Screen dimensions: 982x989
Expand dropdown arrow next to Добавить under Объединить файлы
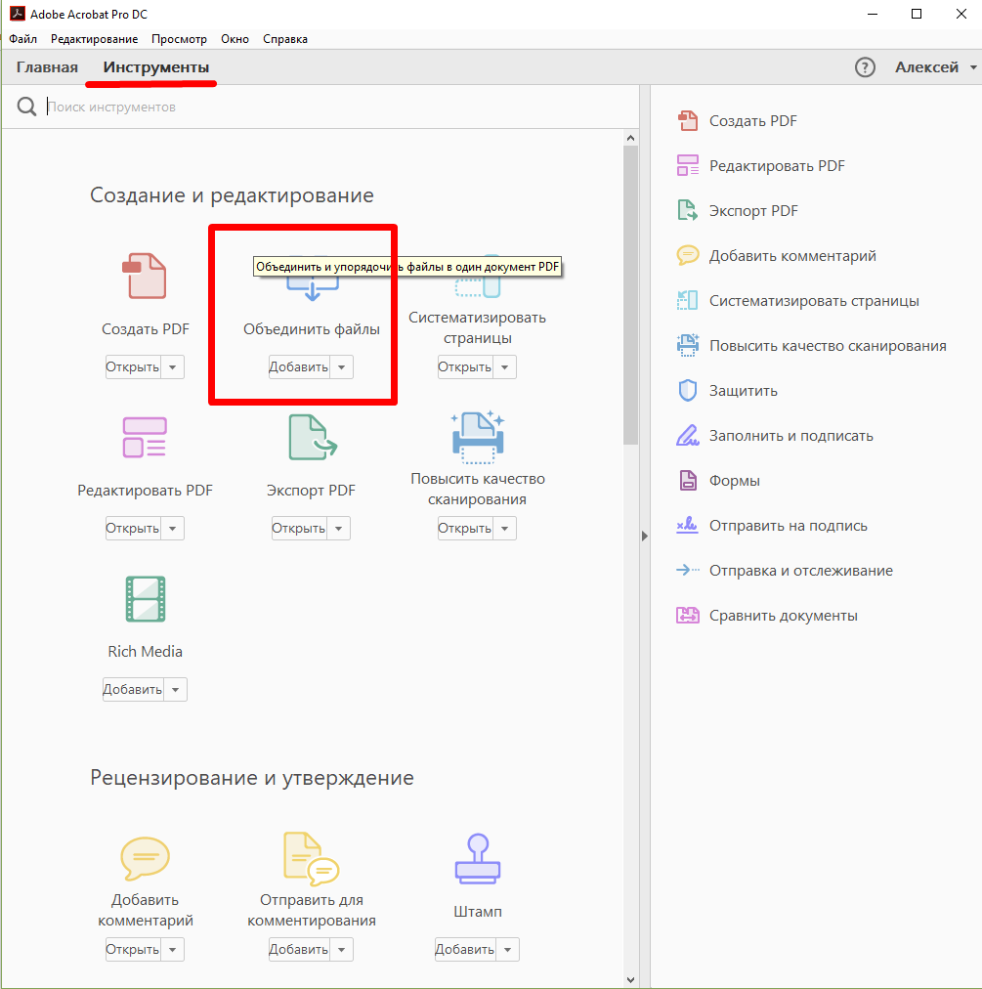[x=341, y=367]
